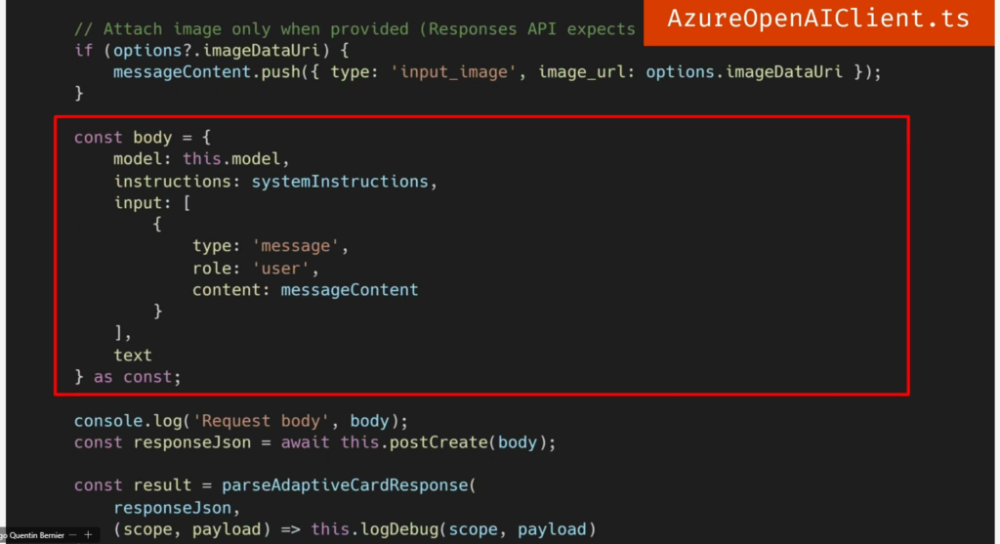Click the 'user' string literal

point(285,268)
